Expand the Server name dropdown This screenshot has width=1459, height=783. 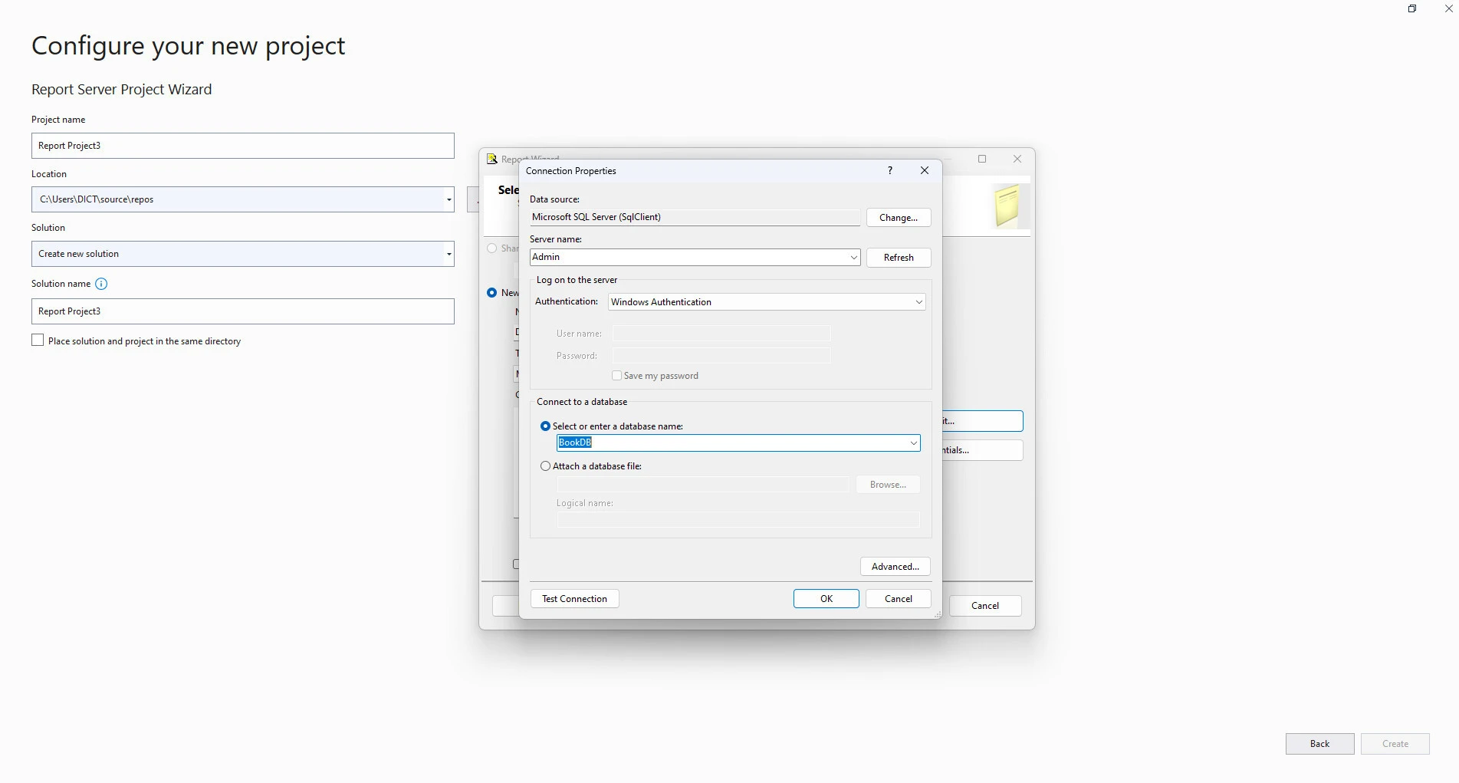[853, 258]
